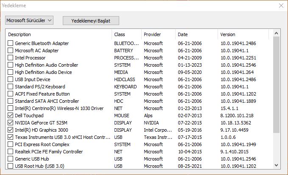Sort by the Description column header
This screenshot has height=175, width=288.
[59, 34]
